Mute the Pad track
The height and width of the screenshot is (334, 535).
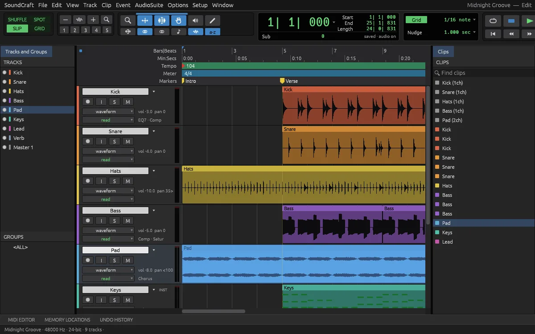128,260
